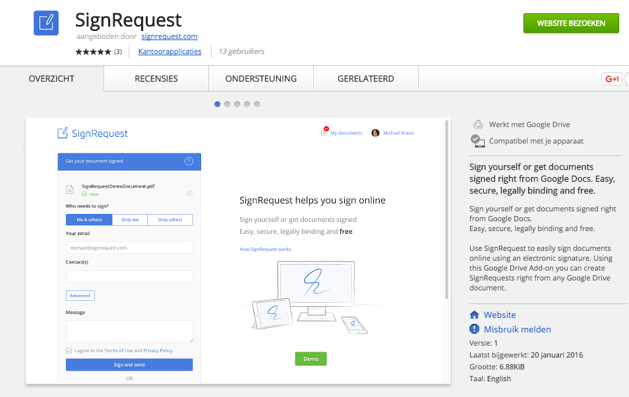629x397 pixels.
Task: Click the green Demo button
Action: (x=311, y=359)
